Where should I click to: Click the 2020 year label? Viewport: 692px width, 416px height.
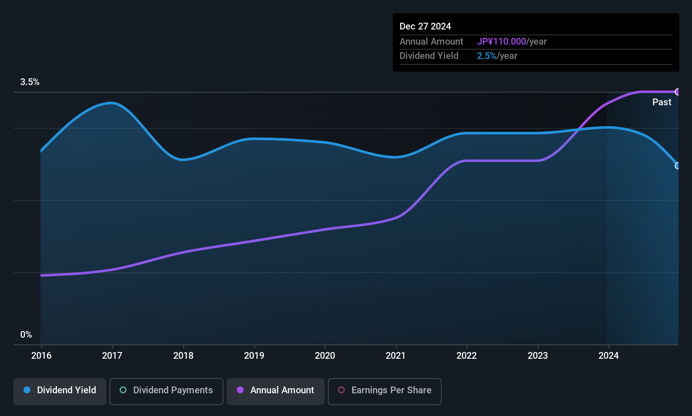coord(325,356)
